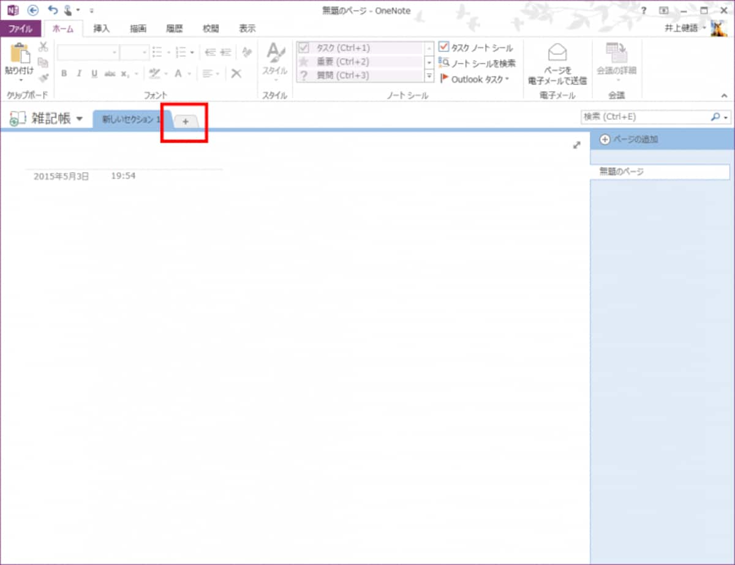
Task: Click the Copy icon in clipboard group
Action: [43, 62]
